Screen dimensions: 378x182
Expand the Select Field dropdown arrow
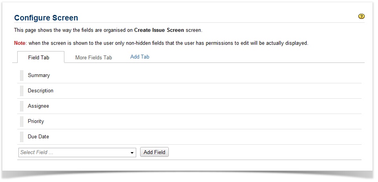pos(132,153)
